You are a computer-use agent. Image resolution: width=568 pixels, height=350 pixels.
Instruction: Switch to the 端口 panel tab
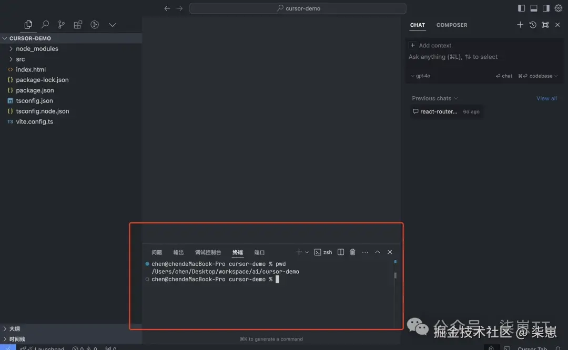[x=259, y=252]
